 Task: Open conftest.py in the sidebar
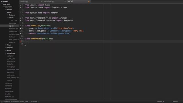pos(11,61)
